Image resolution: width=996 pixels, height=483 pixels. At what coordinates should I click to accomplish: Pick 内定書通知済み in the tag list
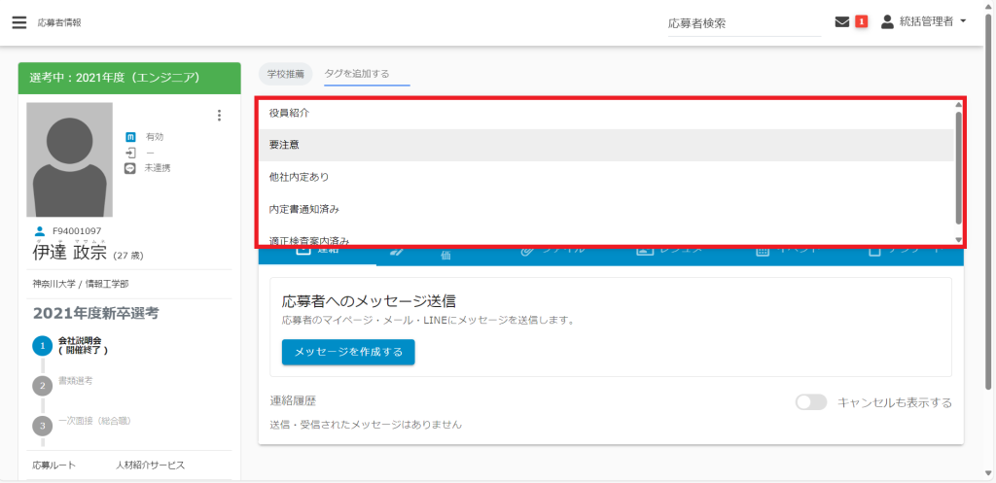pos(303,209)
